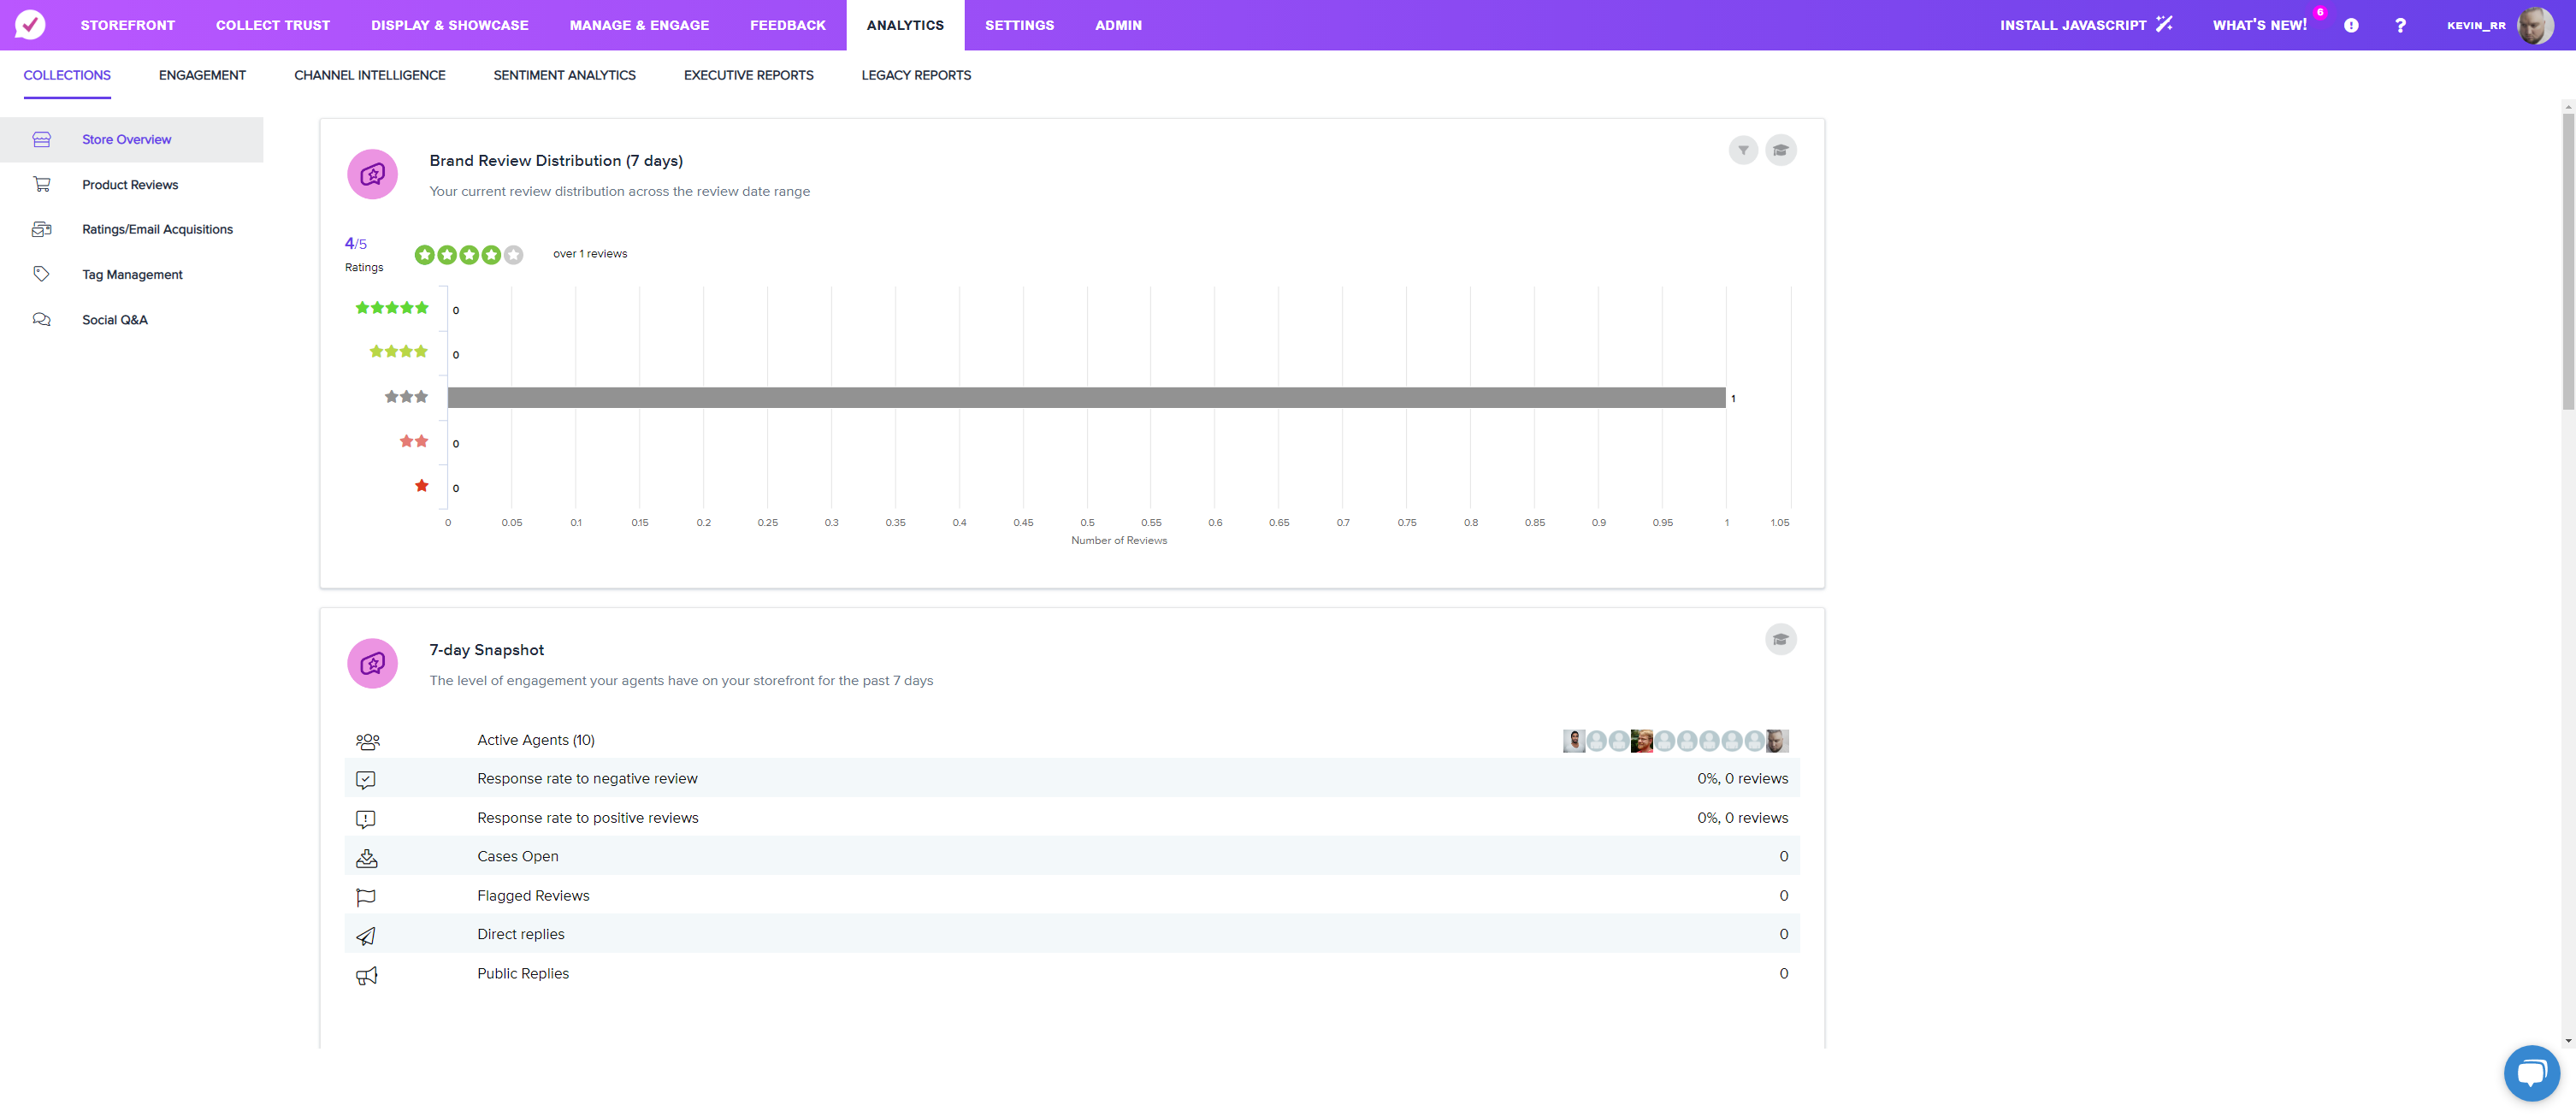The height and width of the screenshot is (1117, 2576).
Task: Switch to the Engagement tab
Action: [x=202, y=75]
